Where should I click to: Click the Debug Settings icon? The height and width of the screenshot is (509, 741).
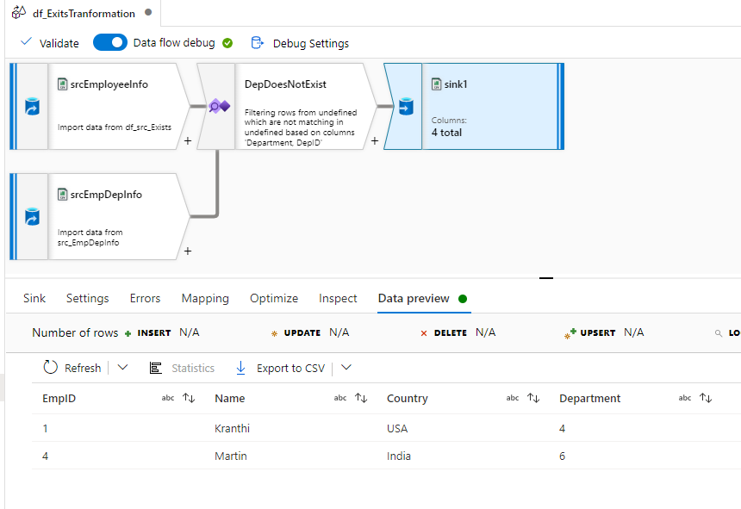(x=257, y=43)
